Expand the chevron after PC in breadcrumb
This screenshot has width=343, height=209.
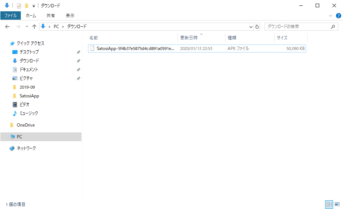63,27
